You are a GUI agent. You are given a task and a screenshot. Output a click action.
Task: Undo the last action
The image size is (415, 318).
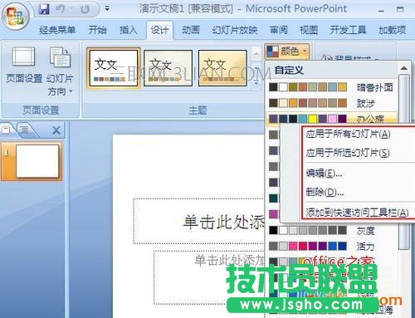[x=61, y=9]
